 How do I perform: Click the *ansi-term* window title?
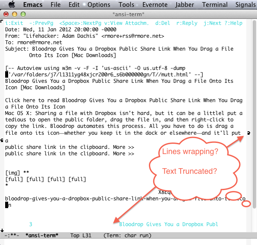coord(128,15)
